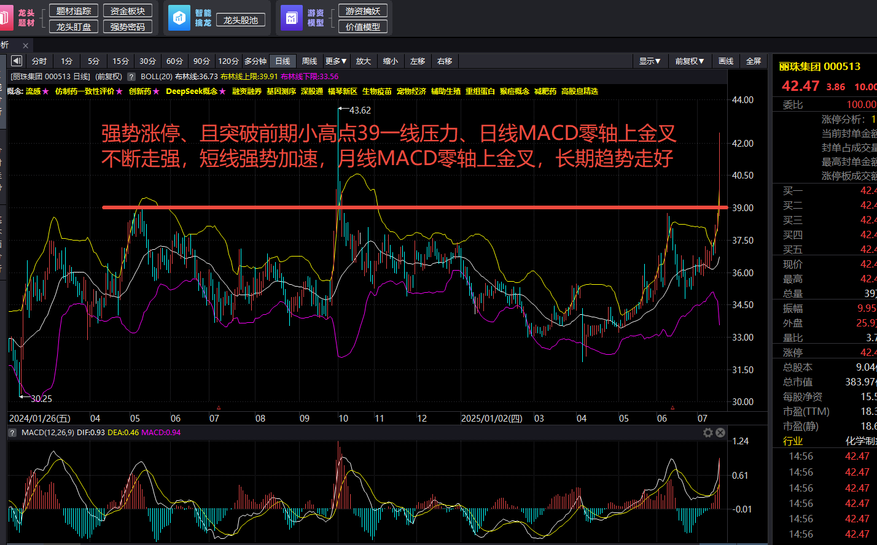This screenshot has height=545, width=877.
Task: Click the 游资模型 module icon
Action: 292,18
